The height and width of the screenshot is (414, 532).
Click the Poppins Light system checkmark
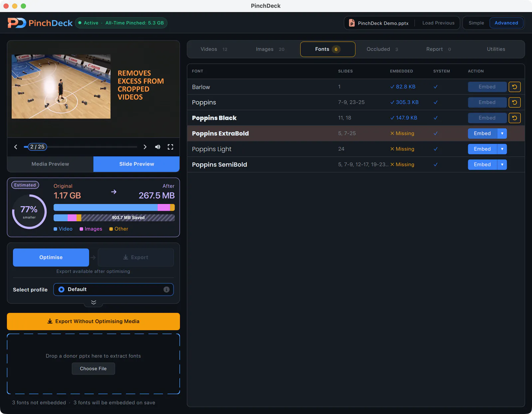(436, 149)
